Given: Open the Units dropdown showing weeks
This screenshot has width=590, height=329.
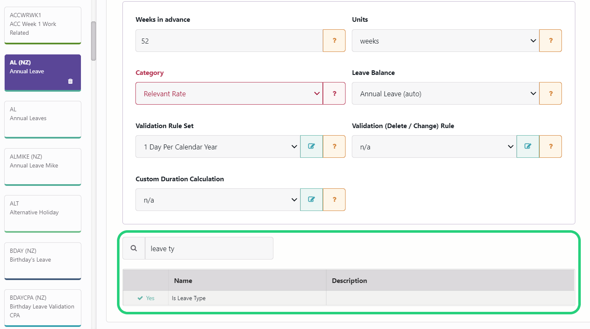Looking at the screenshot, I should pos(445,41).
